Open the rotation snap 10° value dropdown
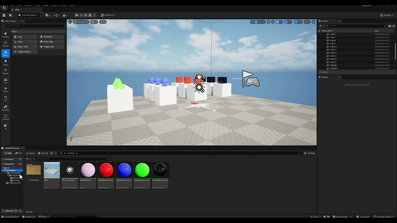This screenshot has height=223, width=397. click(290, 22)
